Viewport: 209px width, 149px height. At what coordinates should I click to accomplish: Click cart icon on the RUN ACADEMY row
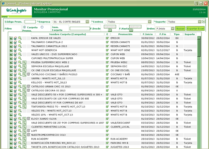[15, 139]
